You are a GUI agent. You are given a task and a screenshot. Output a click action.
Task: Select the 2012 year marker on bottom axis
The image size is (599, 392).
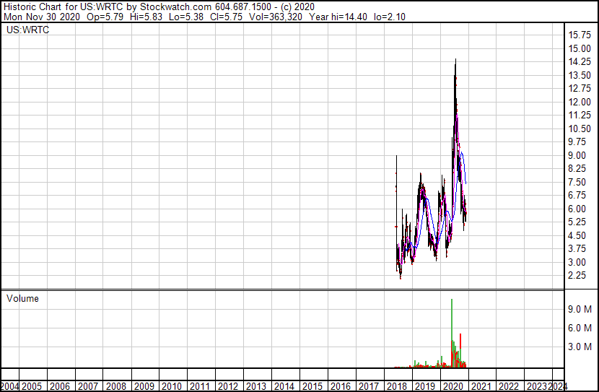coord(228,386)
